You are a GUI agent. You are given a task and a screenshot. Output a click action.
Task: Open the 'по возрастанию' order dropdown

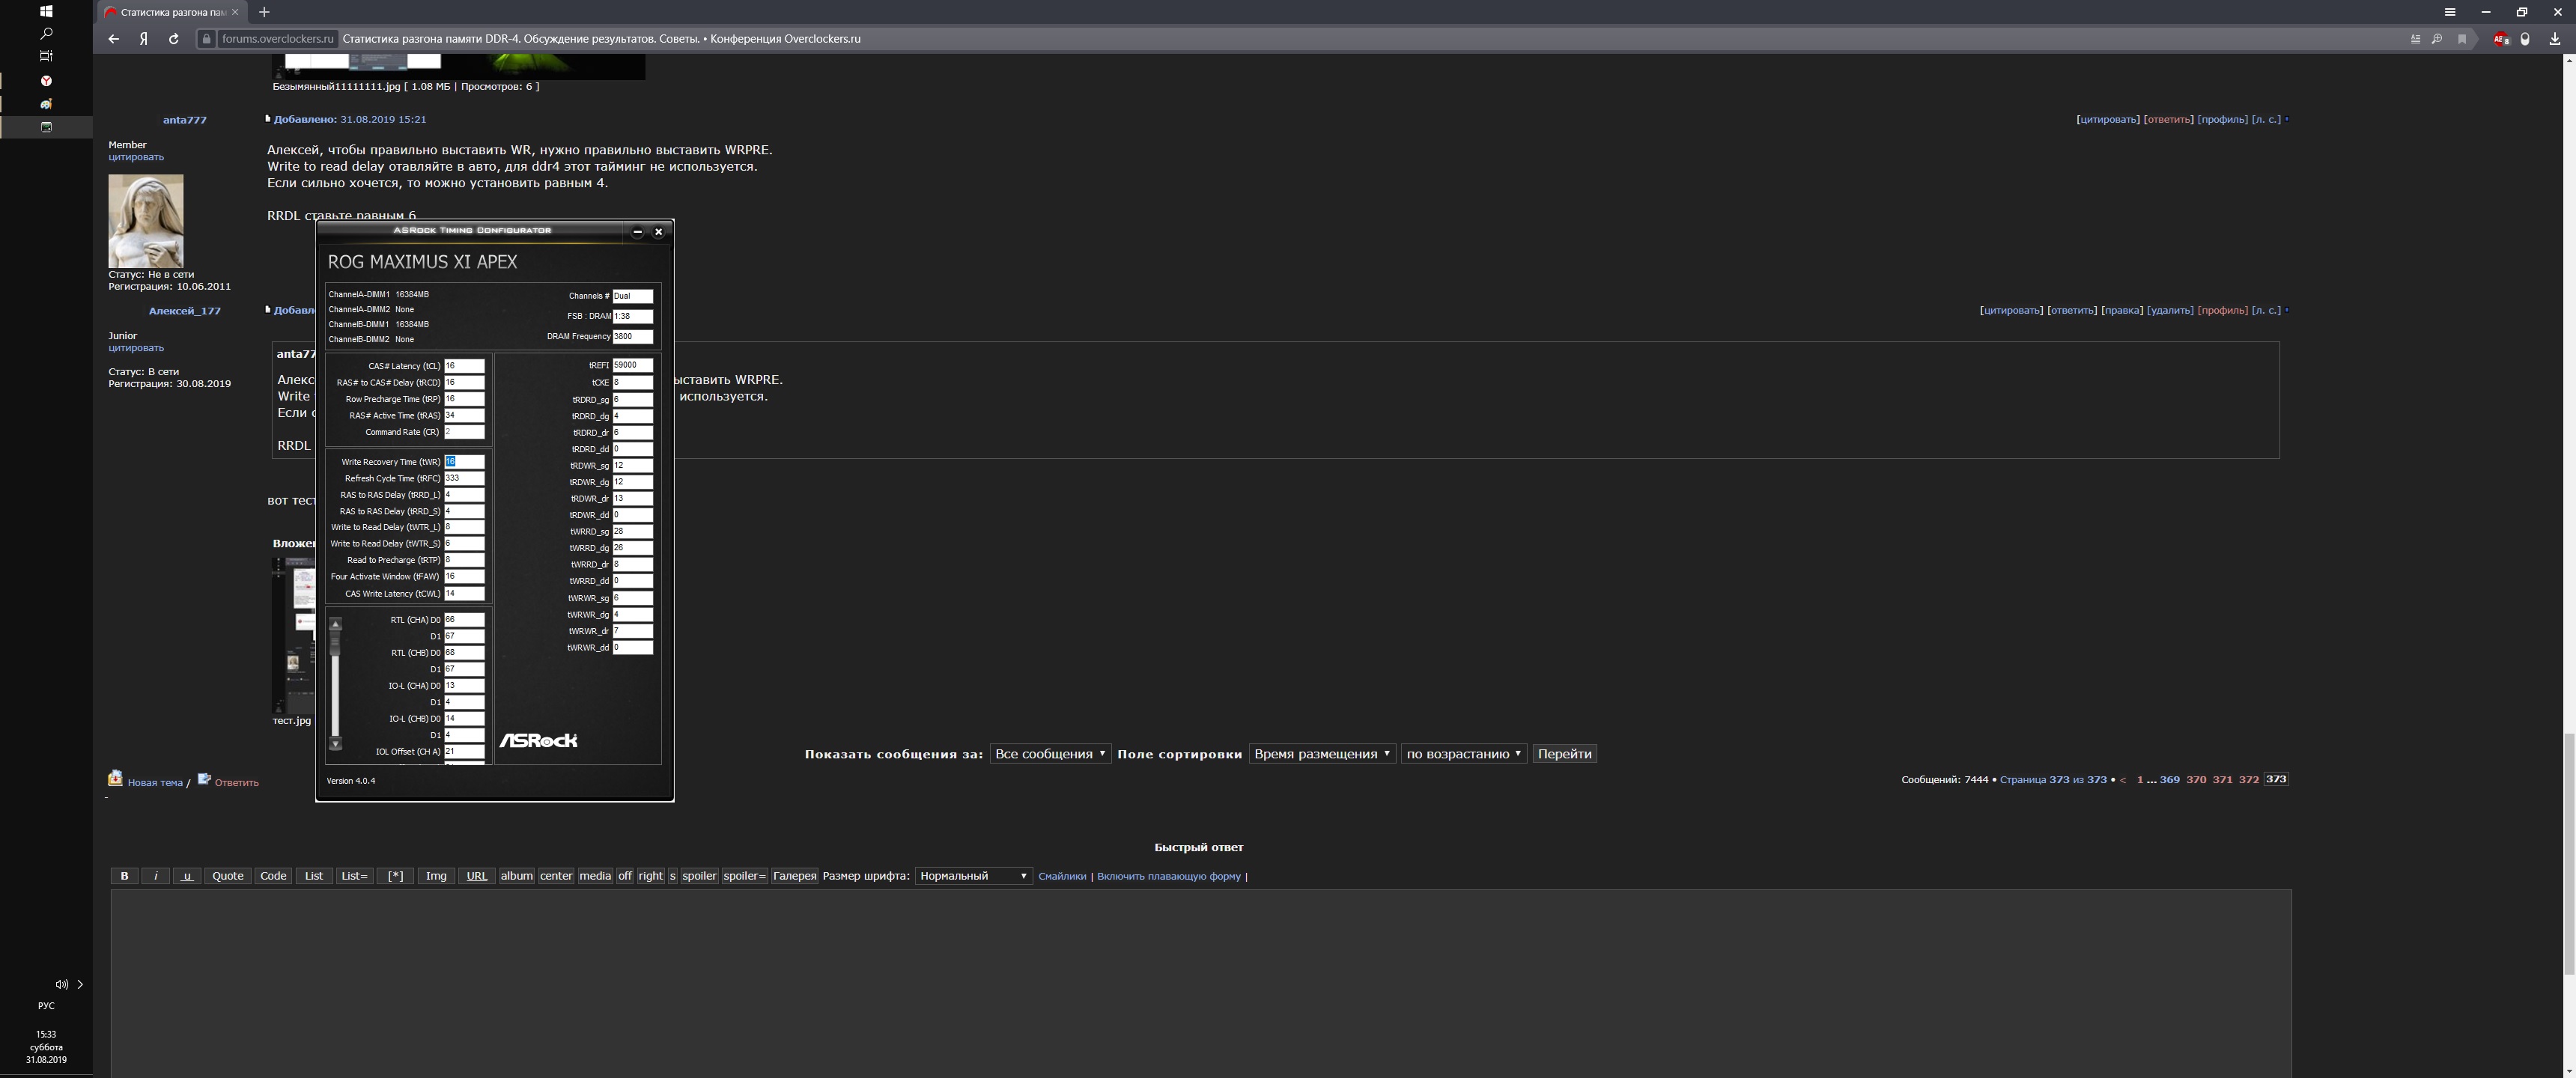pos(1463,754)
